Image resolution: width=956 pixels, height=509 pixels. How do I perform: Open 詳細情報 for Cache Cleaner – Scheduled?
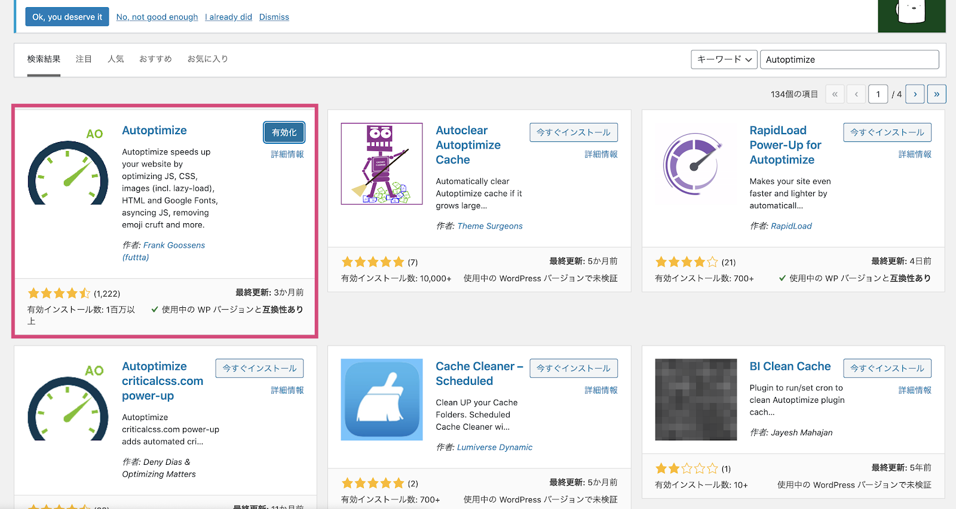point(601,390)
